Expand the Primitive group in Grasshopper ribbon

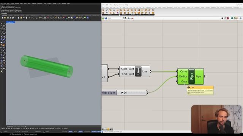(x=133, y=15)
